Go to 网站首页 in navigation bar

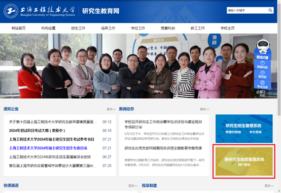tap(18, 28)
